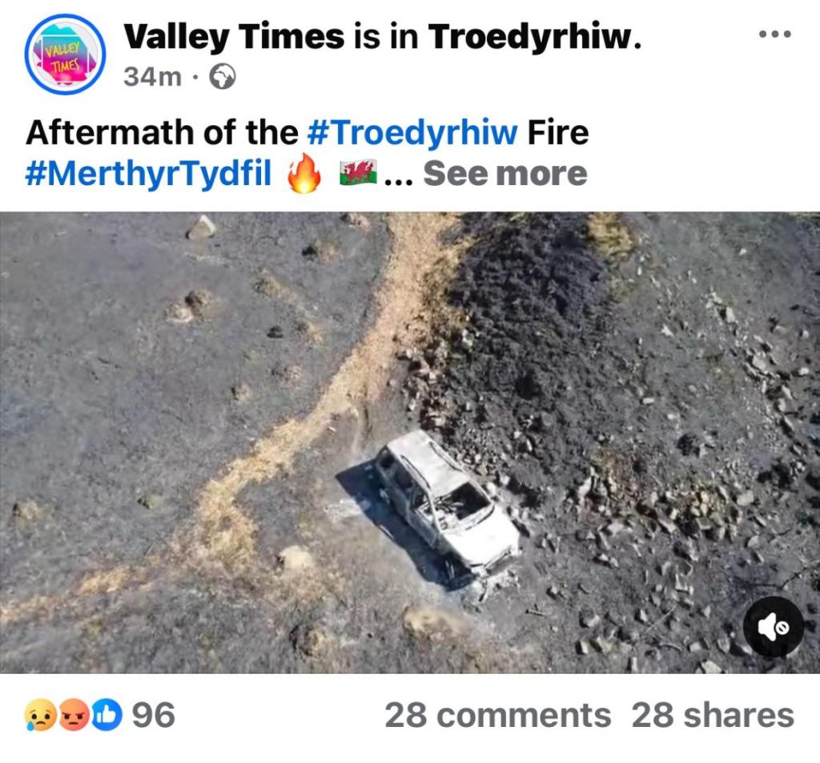Open the #Troedyrhiw hashtag
The width and height of the screenshot is (820, 763).
[x=412, y=132]
